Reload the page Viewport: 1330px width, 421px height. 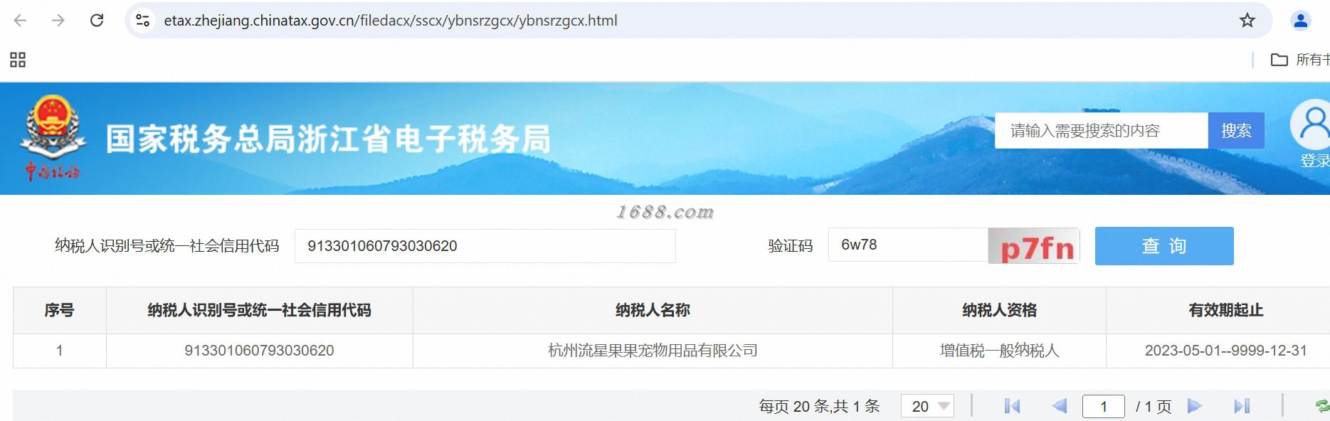[x=97, y=21]
